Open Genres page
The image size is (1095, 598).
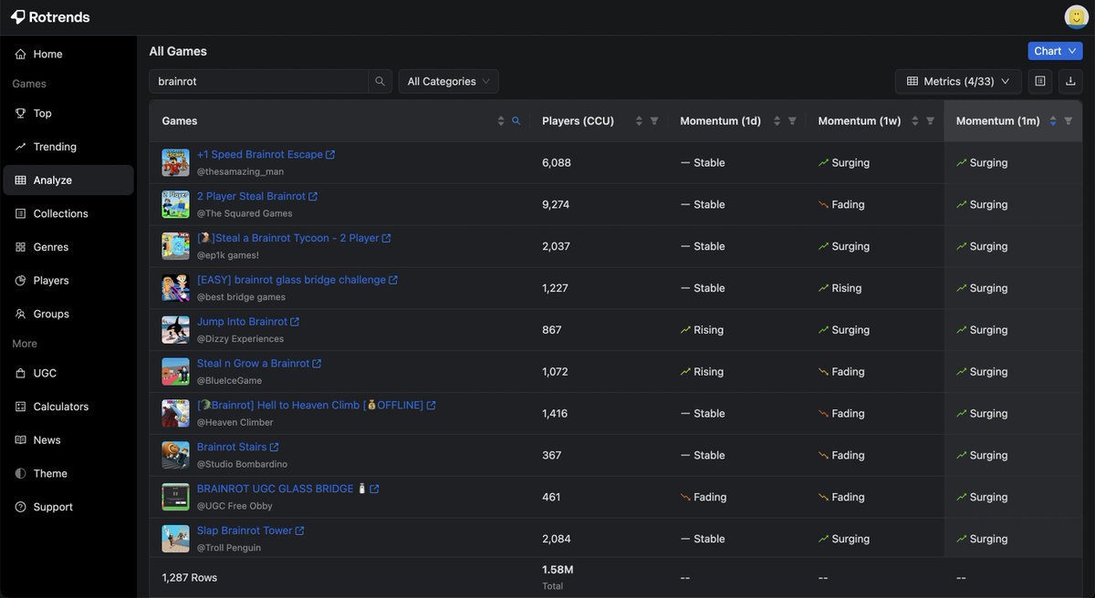68,247
